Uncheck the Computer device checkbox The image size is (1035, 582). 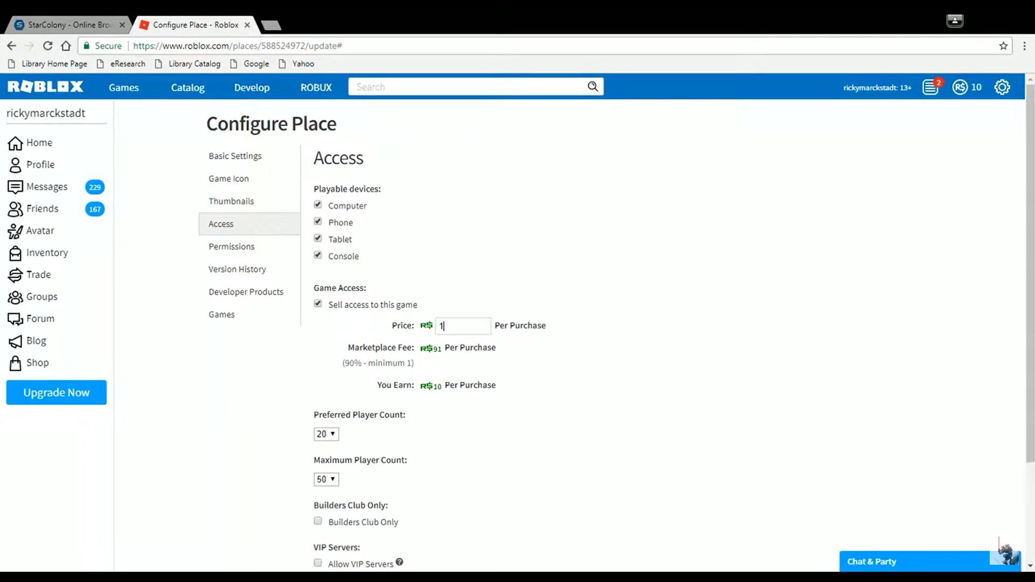coord(318,205)
